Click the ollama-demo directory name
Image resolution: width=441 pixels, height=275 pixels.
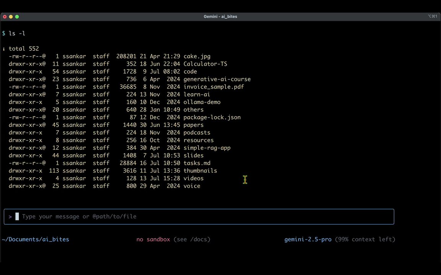(x=202, y=102)
